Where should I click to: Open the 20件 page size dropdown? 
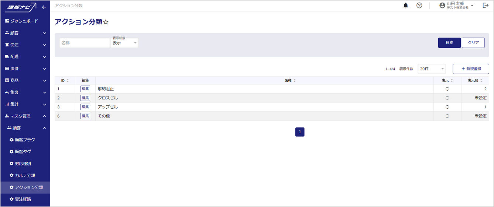[x=432, y=69]
